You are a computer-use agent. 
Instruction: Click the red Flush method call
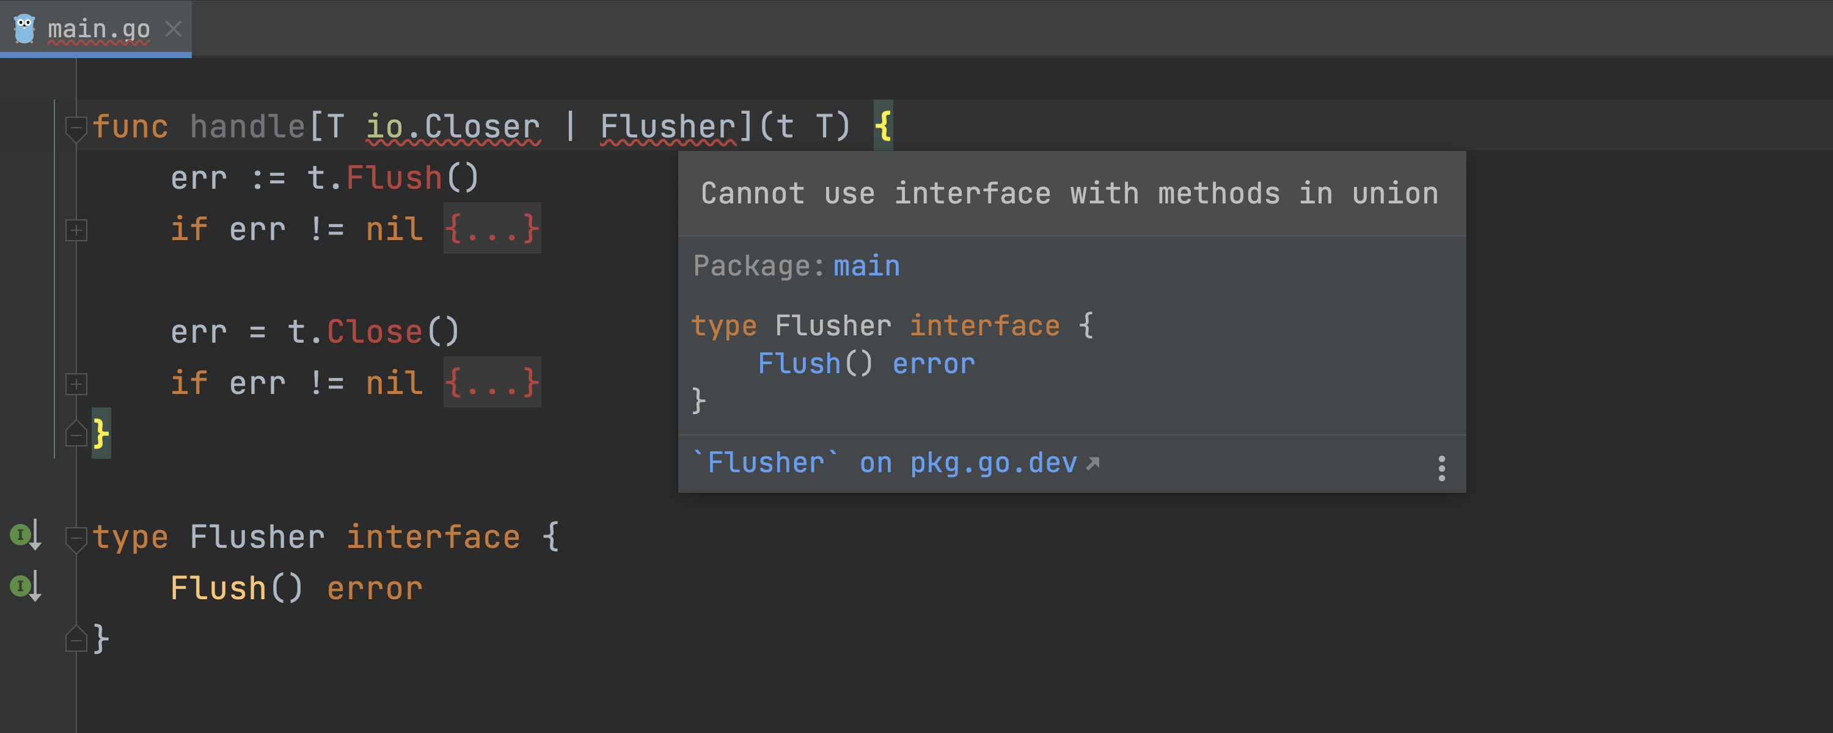[x=393, y=178]
